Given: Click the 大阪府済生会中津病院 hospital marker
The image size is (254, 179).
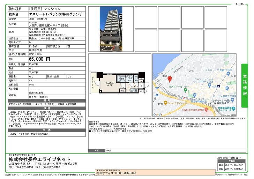Looking at the screenshot, I should tap(206, 110).
